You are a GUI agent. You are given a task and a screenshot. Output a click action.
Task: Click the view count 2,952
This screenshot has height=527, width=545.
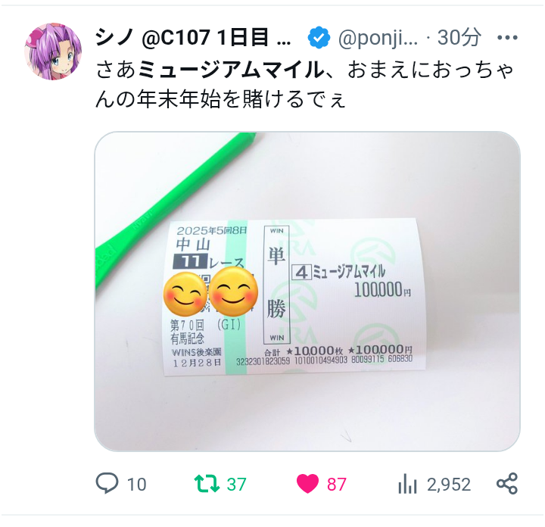click(x=449, y=485)
